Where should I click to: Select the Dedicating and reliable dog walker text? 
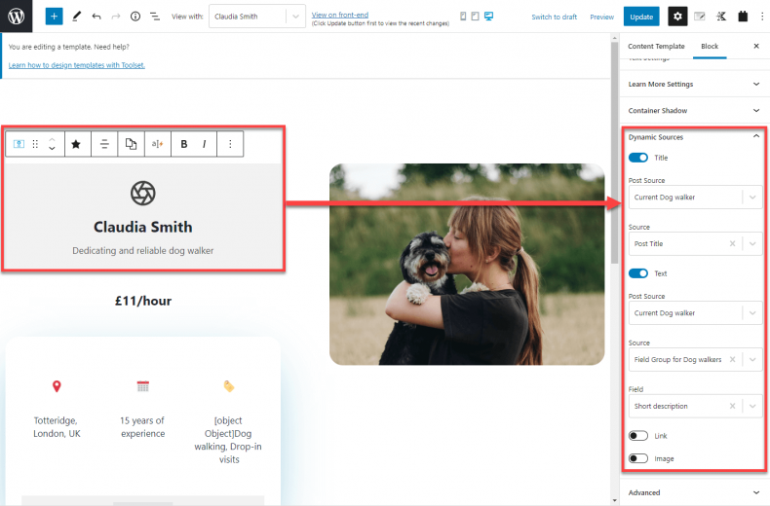(x=143, y=250)
